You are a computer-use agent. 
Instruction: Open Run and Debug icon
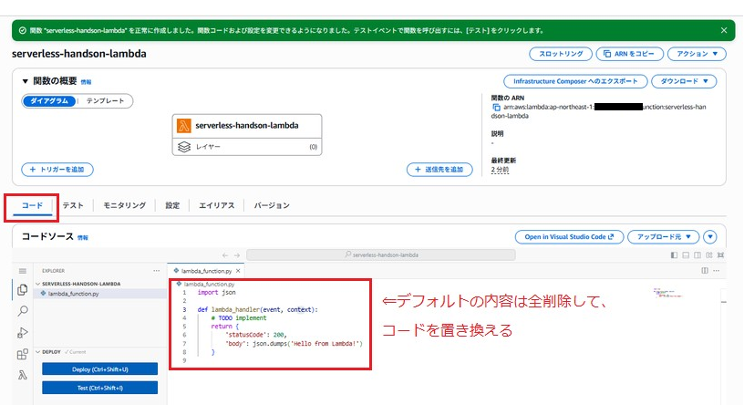pyautogui.click(x=22, y=333)
